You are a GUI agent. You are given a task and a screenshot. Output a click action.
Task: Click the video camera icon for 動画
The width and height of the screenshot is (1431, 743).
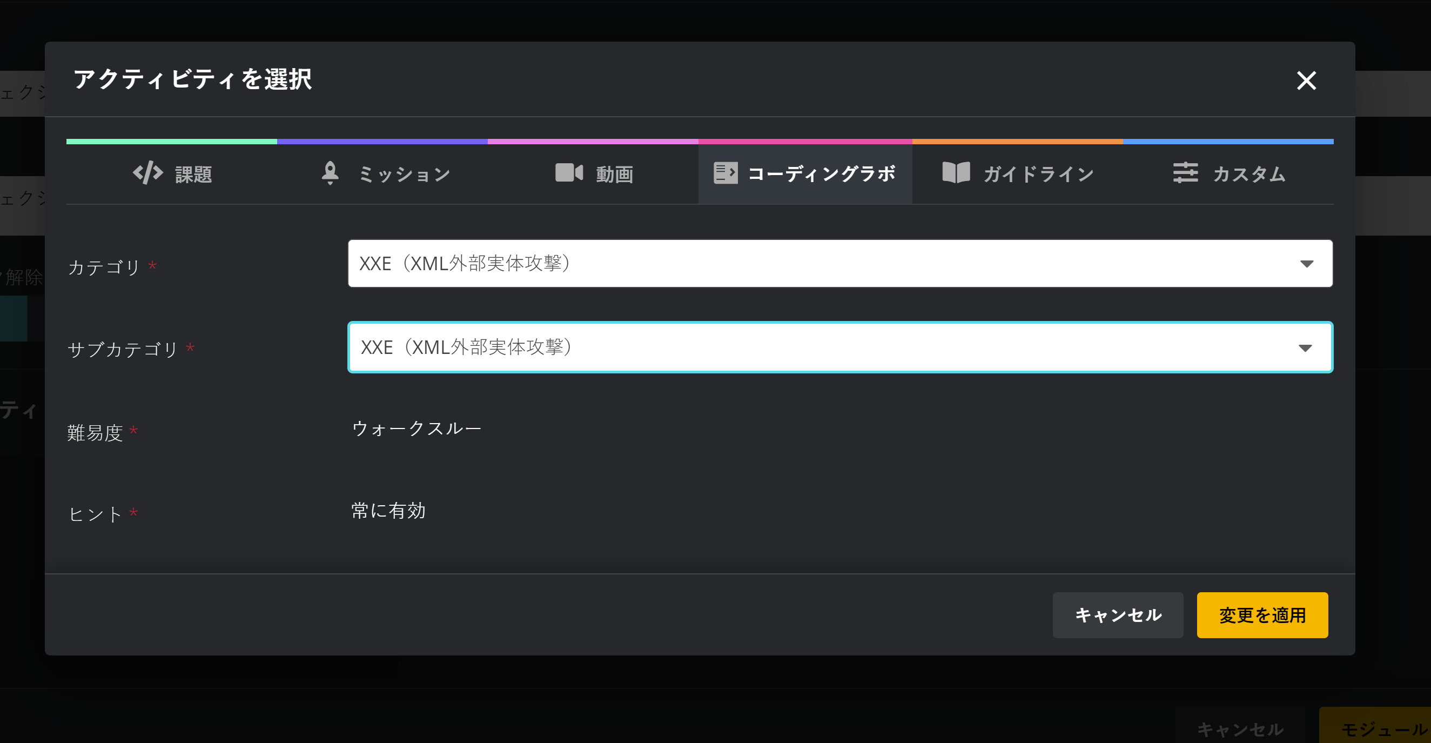click(569, 172)
